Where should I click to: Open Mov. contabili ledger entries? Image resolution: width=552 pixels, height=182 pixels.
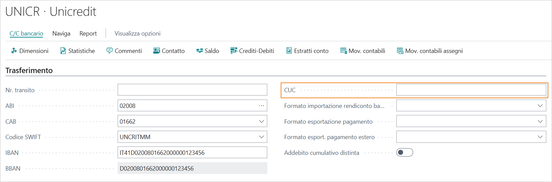(x=363, y=51)
